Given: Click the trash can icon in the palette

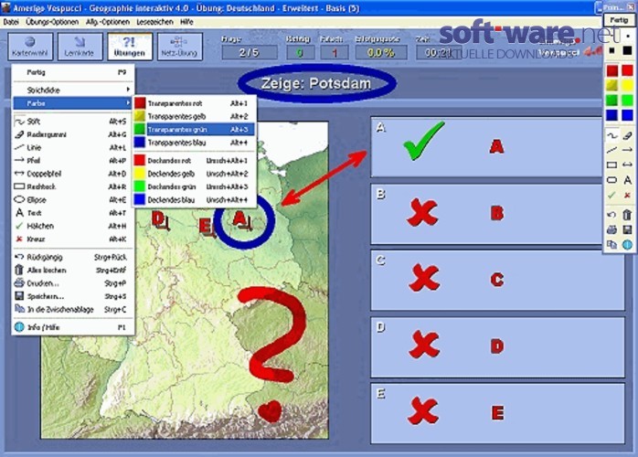Looking at the screenshot, I should coord(627,215).
